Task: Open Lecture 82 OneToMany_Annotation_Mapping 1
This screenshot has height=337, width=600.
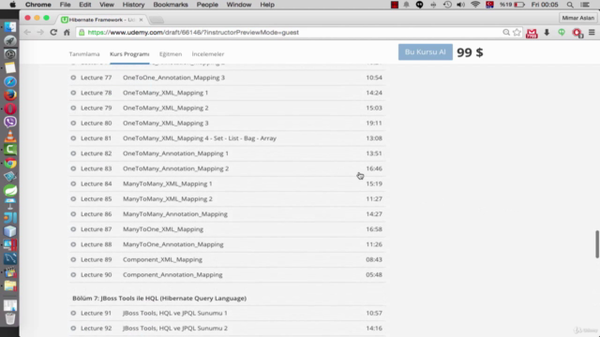Action: tap(227, 154)
